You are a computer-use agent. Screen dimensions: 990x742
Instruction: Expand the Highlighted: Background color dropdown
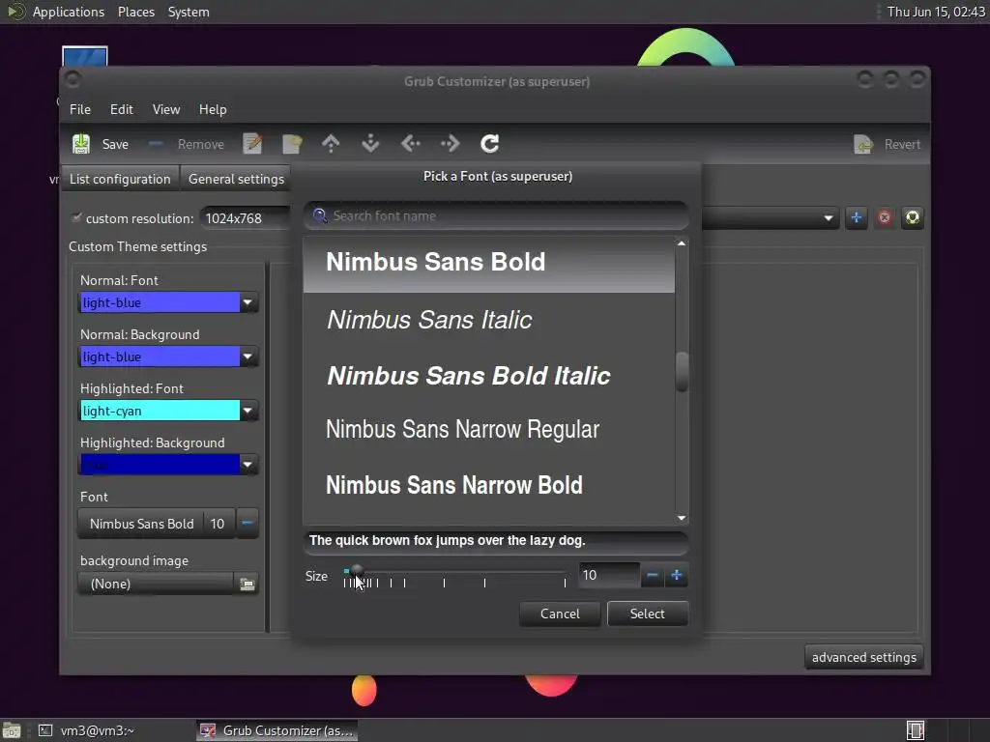[248, 465]
